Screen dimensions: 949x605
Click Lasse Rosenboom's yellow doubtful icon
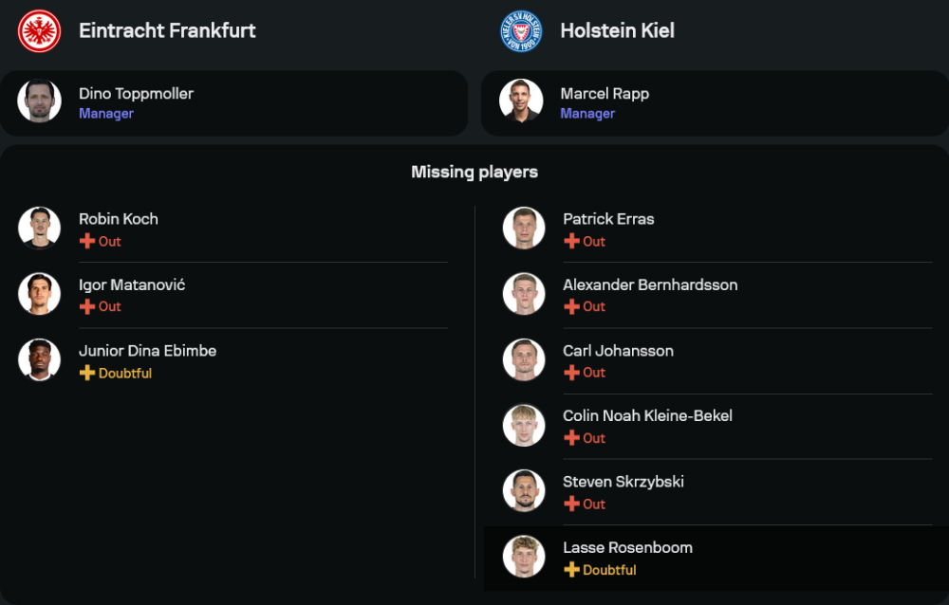[571, 570]
